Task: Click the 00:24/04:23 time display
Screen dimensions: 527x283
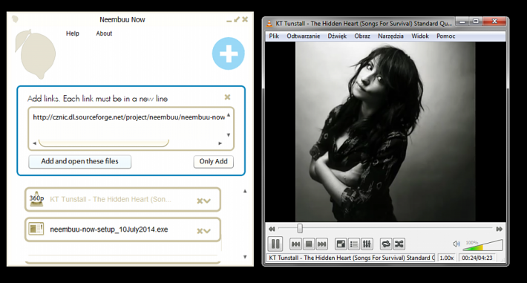Action: tap(477, 258)
